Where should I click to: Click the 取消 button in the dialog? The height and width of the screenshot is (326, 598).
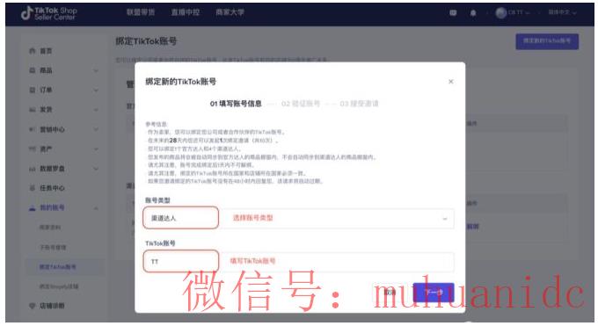pos(390,293)
